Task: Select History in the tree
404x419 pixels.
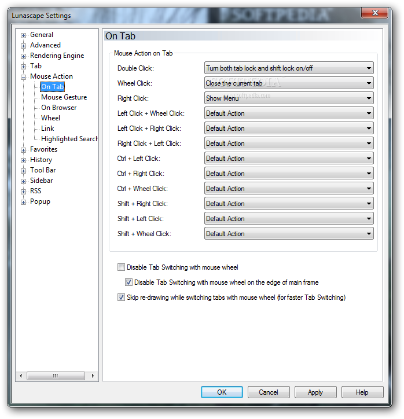Action: click(x=41, y=160)
